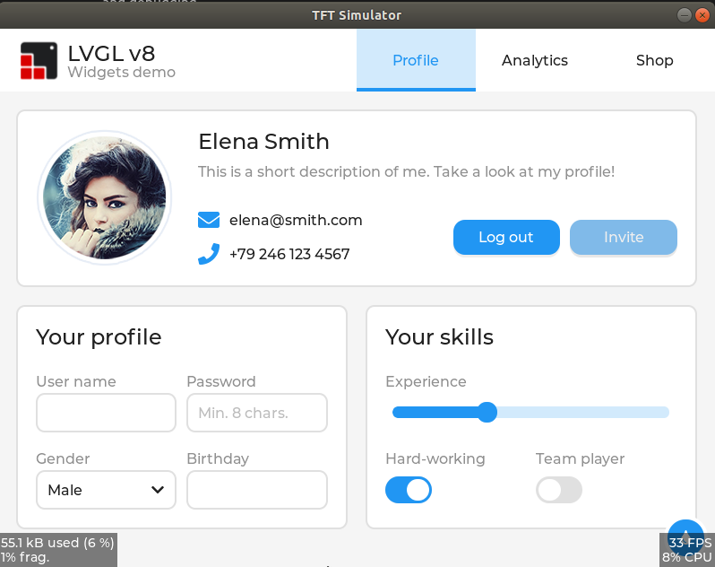The height and width of the screenshot is (567, 715).
Task: Enable the Team player switch
Action: pyautogui.click(x=558, y=490)
